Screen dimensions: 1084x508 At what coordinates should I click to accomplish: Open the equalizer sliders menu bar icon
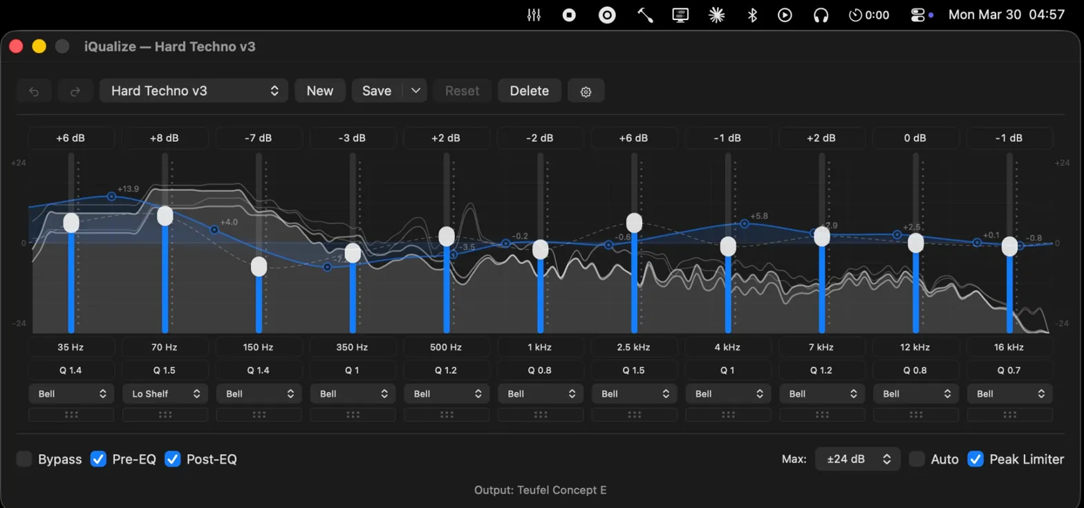pyautogui.click(x=534, y=15)
